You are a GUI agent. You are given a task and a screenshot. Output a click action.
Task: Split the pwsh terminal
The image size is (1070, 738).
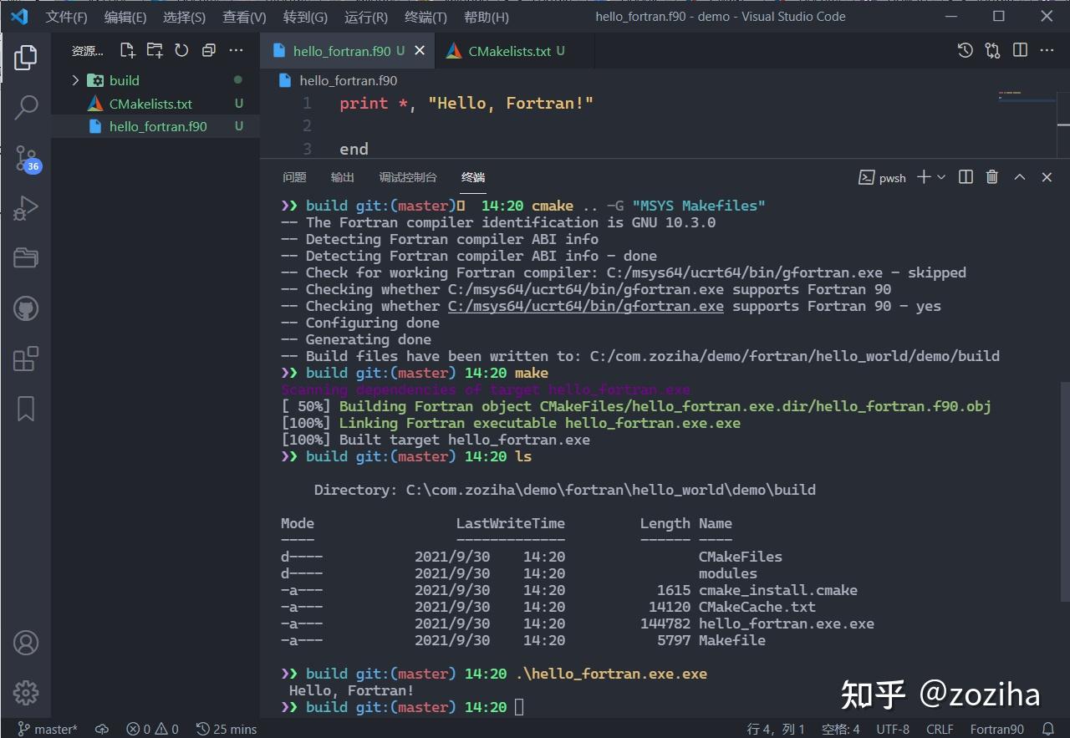pos(966,176)
